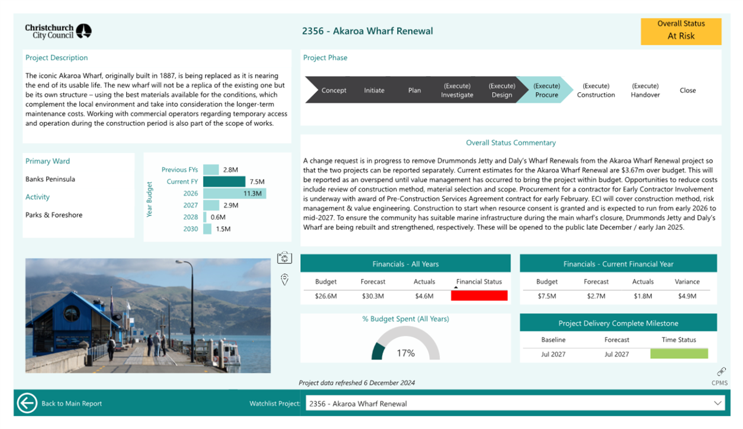The width and height of the screenshot is (743, 429).
Task: Click the Parks & Foreshore activity value
Action: (x=54, y=215)
